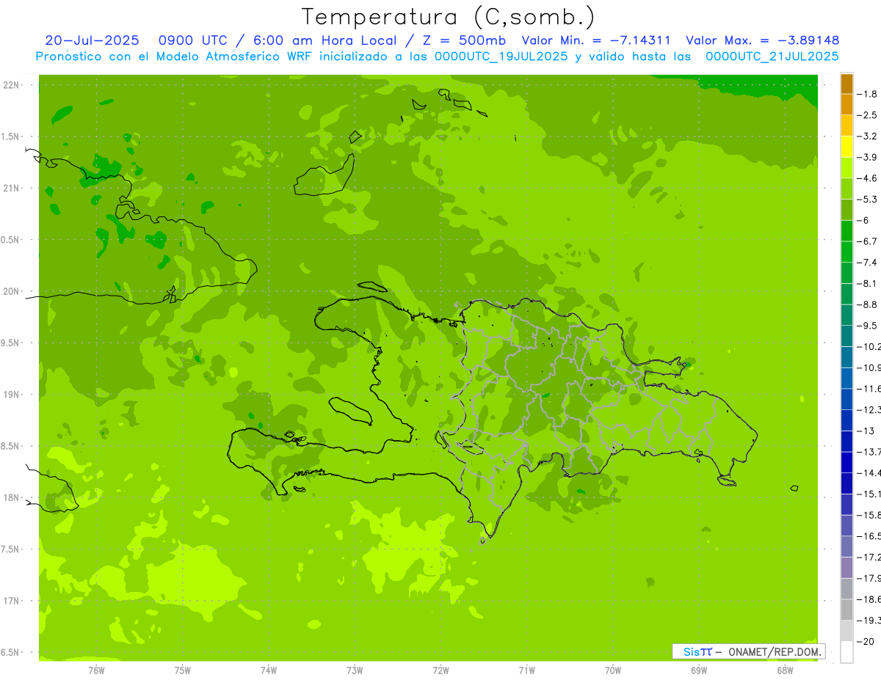Click the 70W longitude axis label

pos(612,670)
